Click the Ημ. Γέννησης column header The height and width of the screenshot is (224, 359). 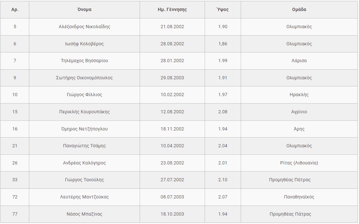tap(172, 9)
